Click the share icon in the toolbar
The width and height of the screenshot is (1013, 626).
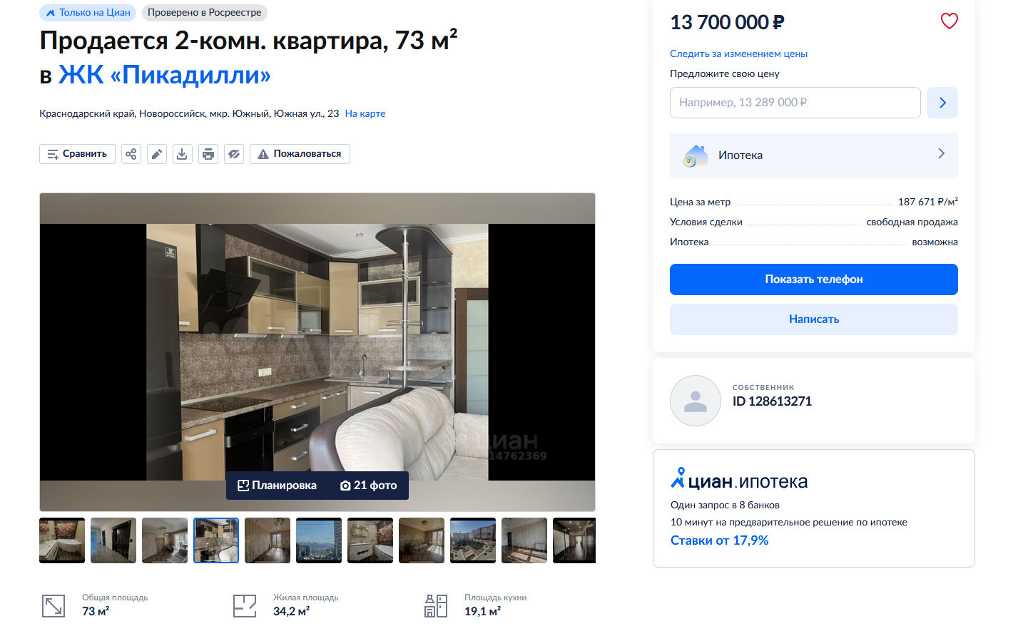click(x=131, y=154)
